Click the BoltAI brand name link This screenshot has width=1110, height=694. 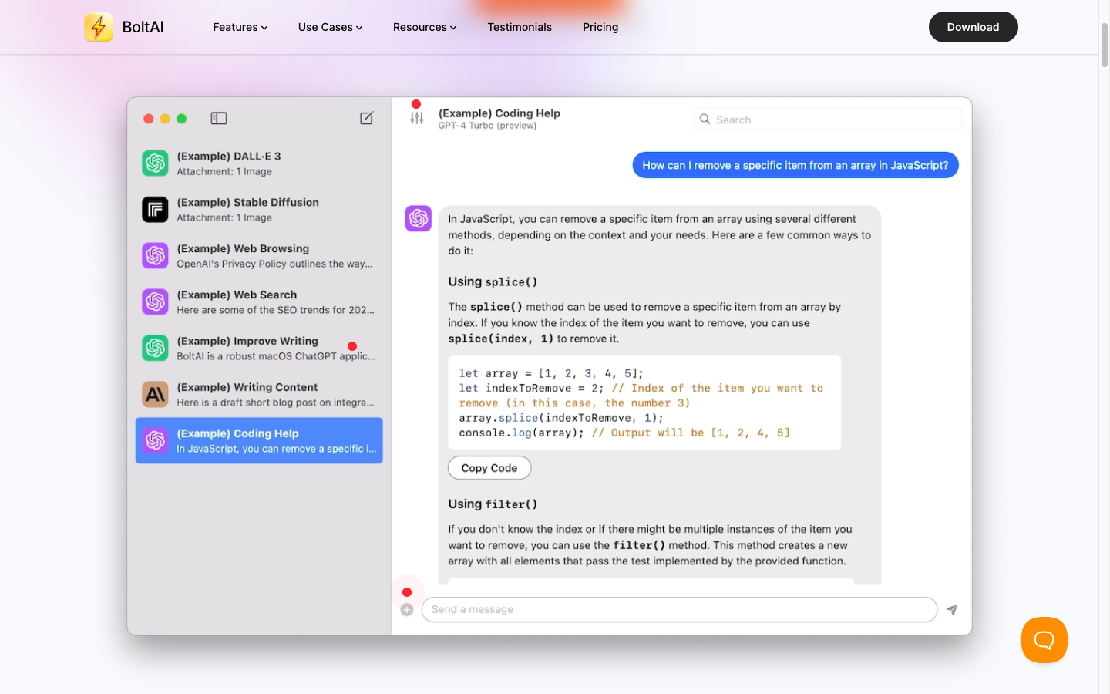143,27
